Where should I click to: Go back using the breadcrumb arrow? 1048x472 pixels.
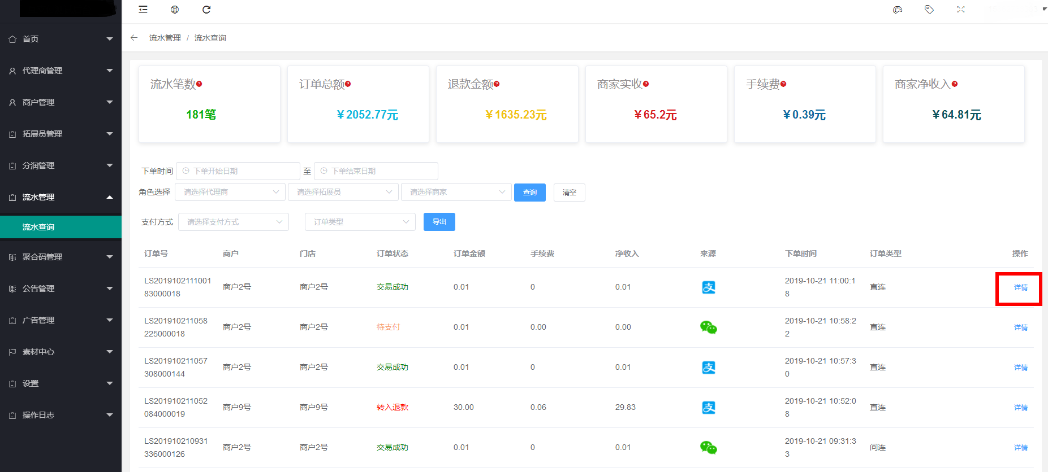point(134,38)
